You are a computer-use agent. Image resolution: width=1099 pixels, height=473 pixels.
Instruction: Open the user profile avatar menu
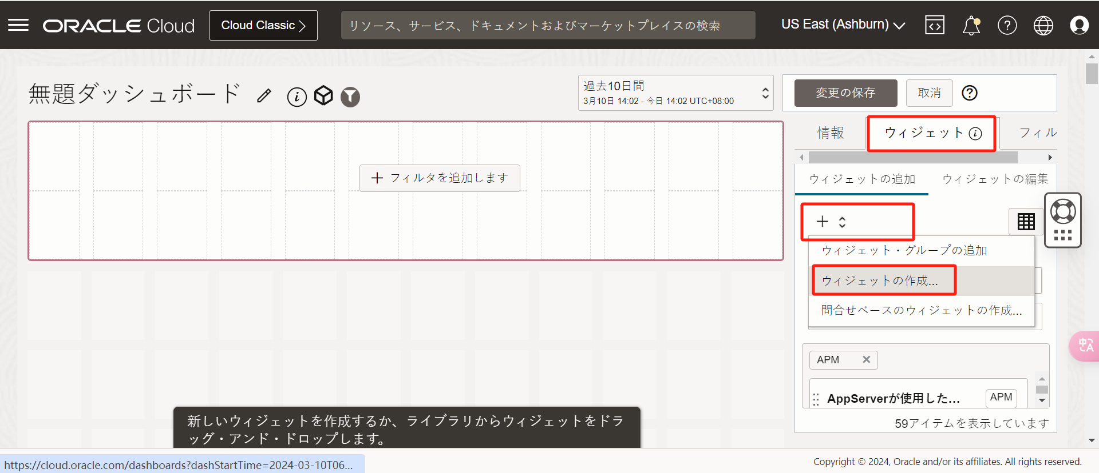tap(1079, 25)
